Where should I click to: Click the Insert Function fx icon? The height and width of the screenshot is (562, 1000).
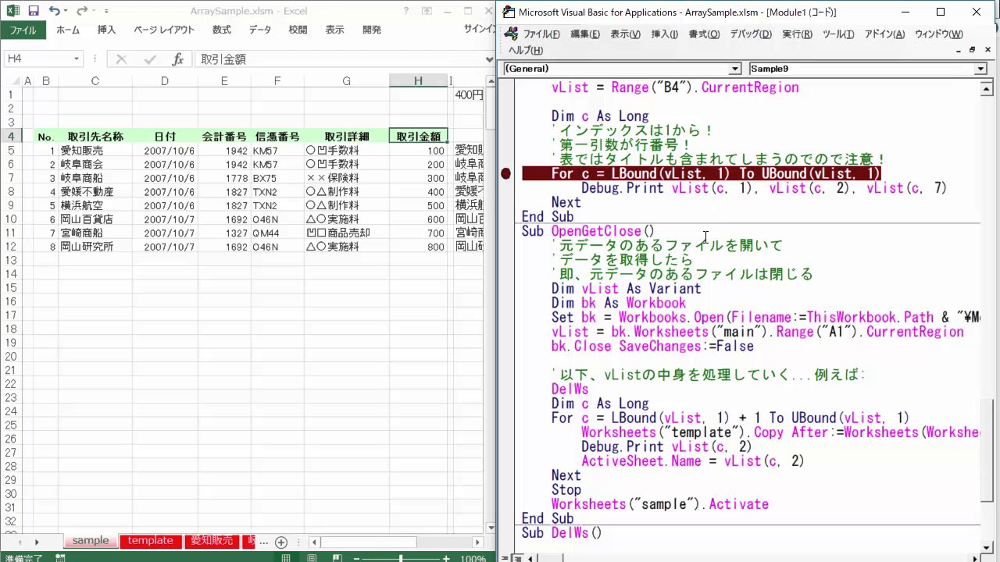coord(178,59)
